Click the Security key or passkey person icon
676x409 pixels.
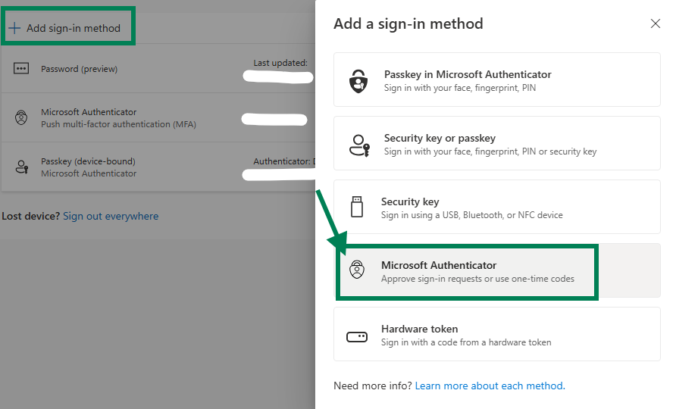(x=359, y=145)
